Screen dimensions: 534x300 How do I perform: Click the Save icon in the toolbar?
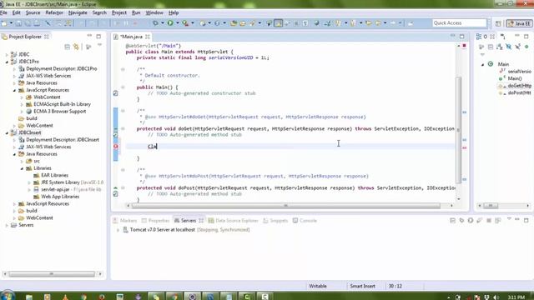(18, 23)
